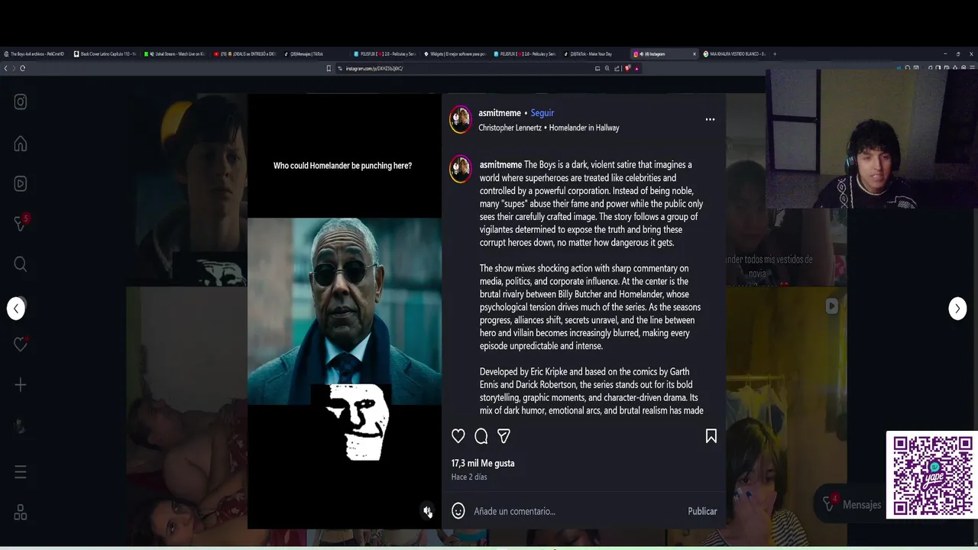The image size is (978, 550).
Task: Go to previous post with left arrow
Action: pos(16,309)
